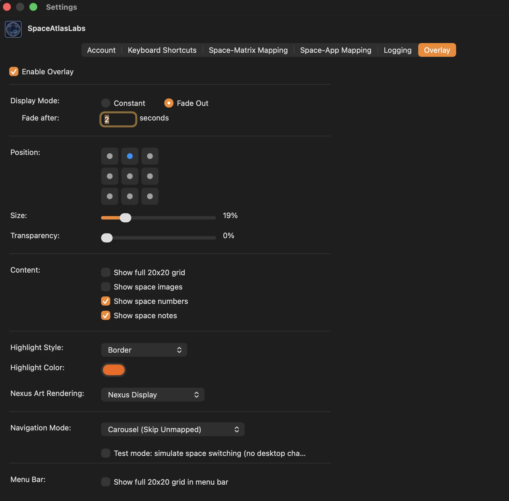This screenshot has height=501, width=509.
Task: Open the Highlight Style dropdown
Action: (x=144, y=350)
